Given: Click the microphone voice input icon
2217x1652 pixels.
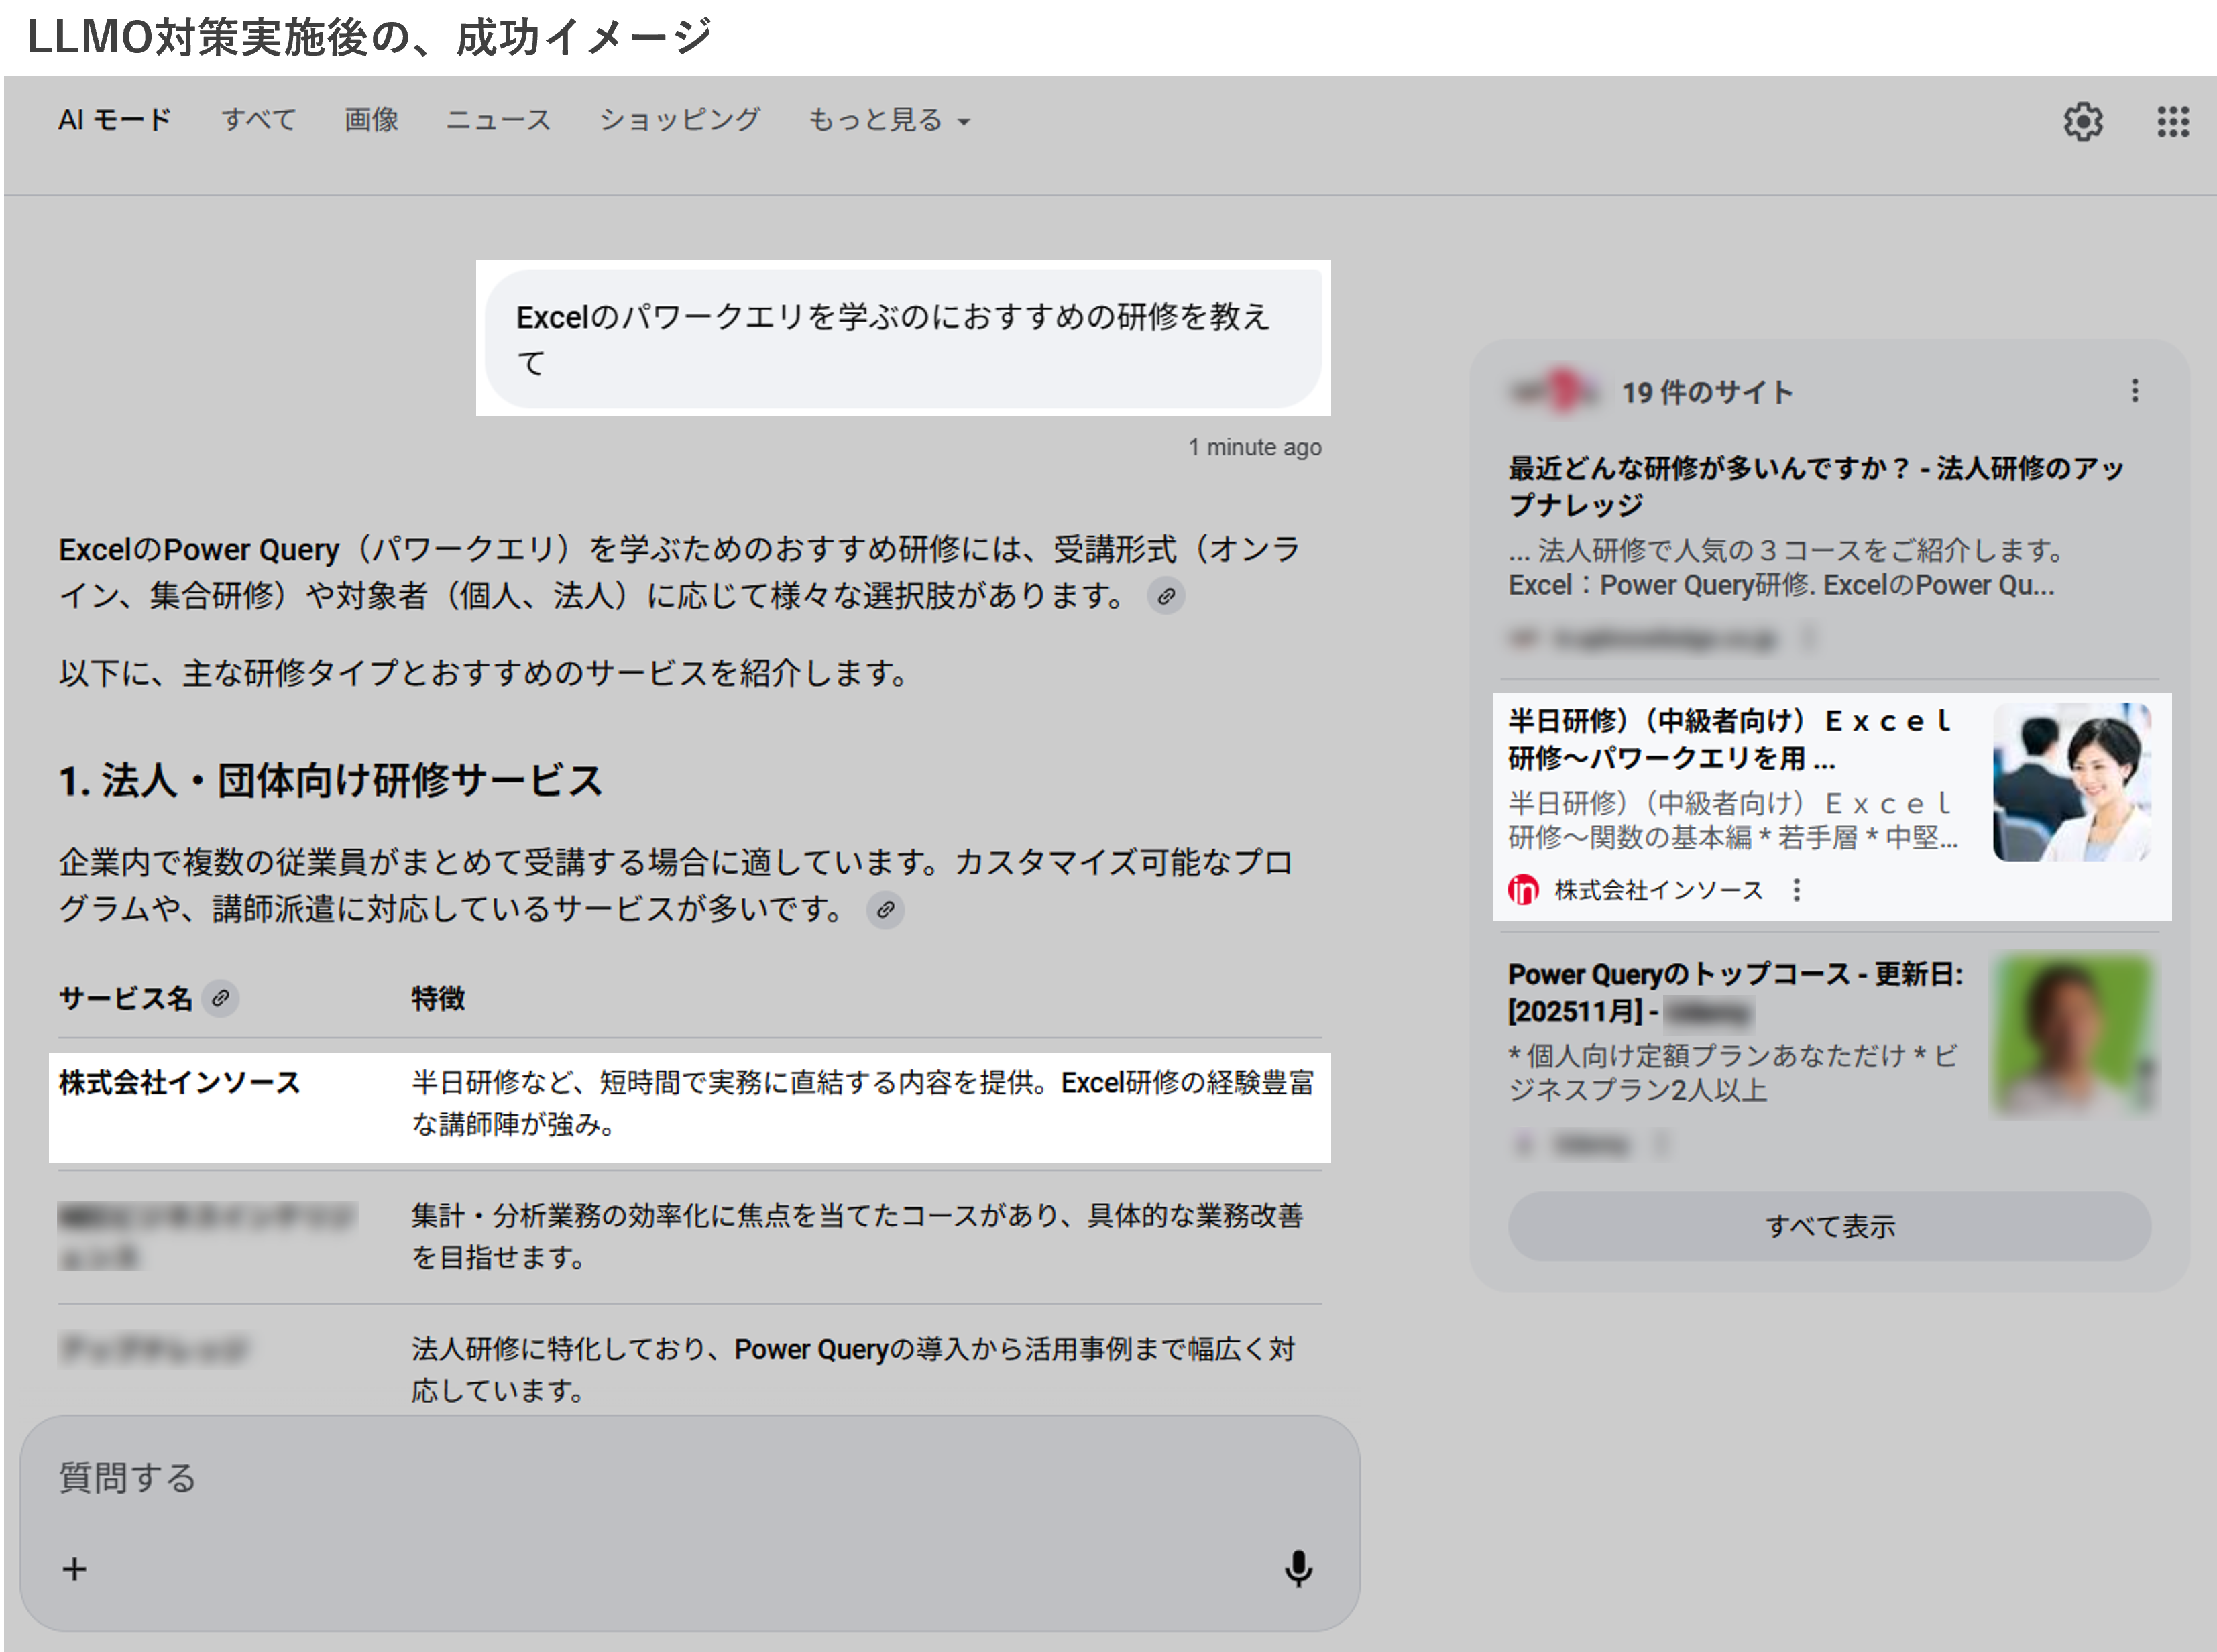Looking at the screenshot, I should click(1297, 1568).
